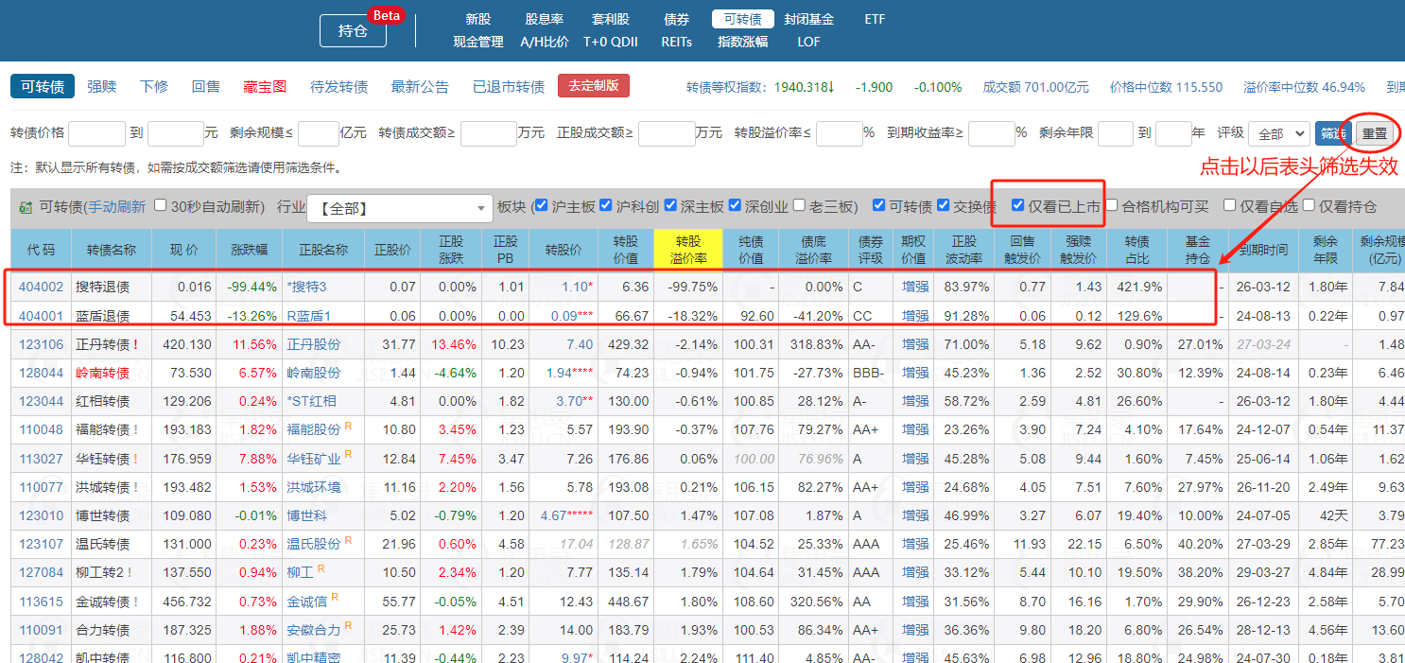Viewport: 1405px width, 663px height.
Task: Uncheck the 仅看已上市 checkbox
Action: (1017, 205)
